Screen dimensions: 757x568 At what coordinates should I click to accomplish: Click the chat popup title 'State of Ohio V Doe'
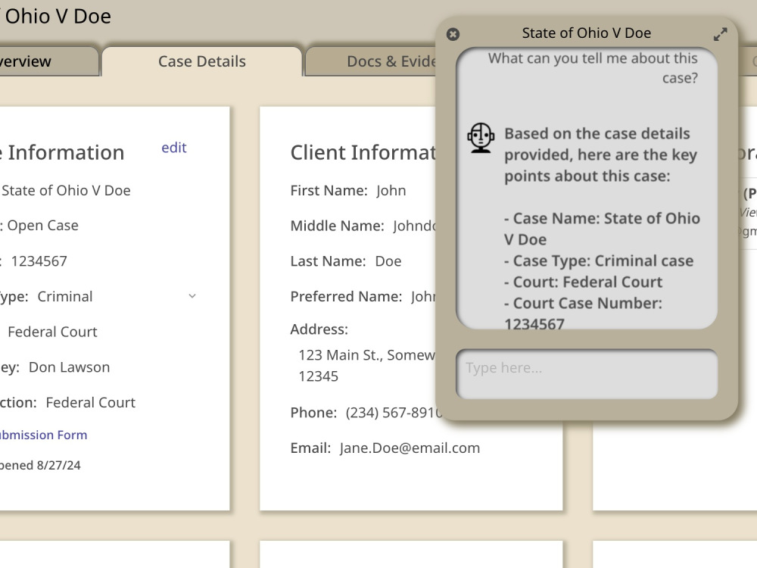pos(587,33)
